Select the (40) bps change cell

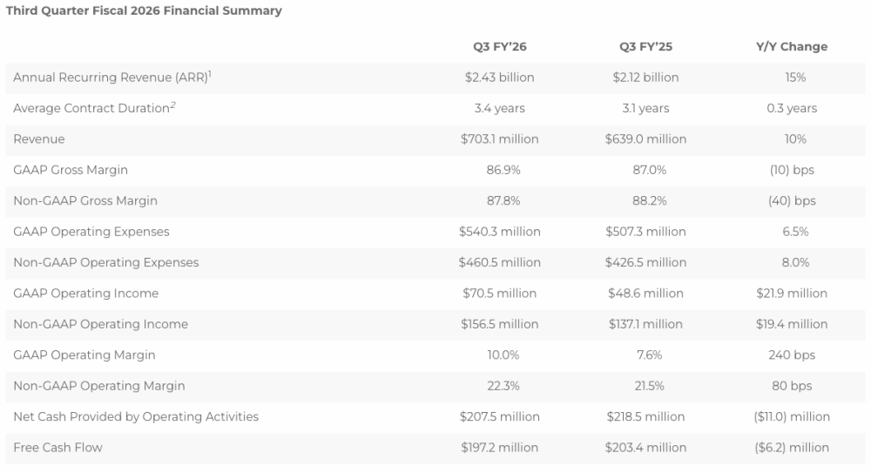792,200
